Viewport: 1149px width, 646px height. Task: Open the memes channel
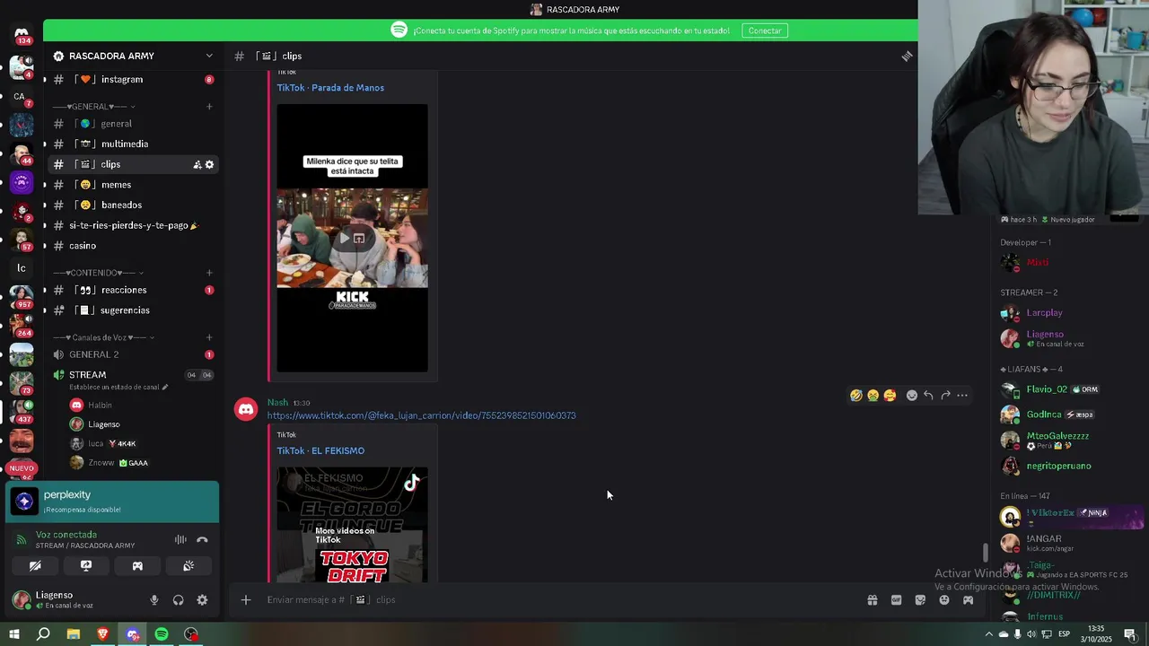point(133,185)
